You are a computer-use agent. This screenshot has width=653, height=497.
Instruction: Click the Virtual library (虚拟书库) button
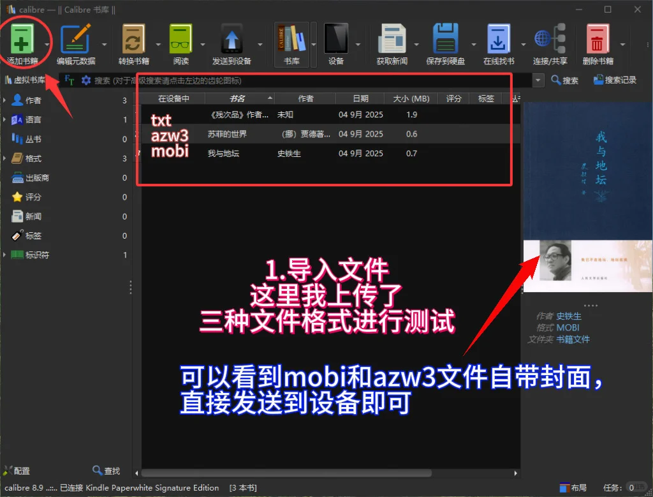(x=25, y=80)
